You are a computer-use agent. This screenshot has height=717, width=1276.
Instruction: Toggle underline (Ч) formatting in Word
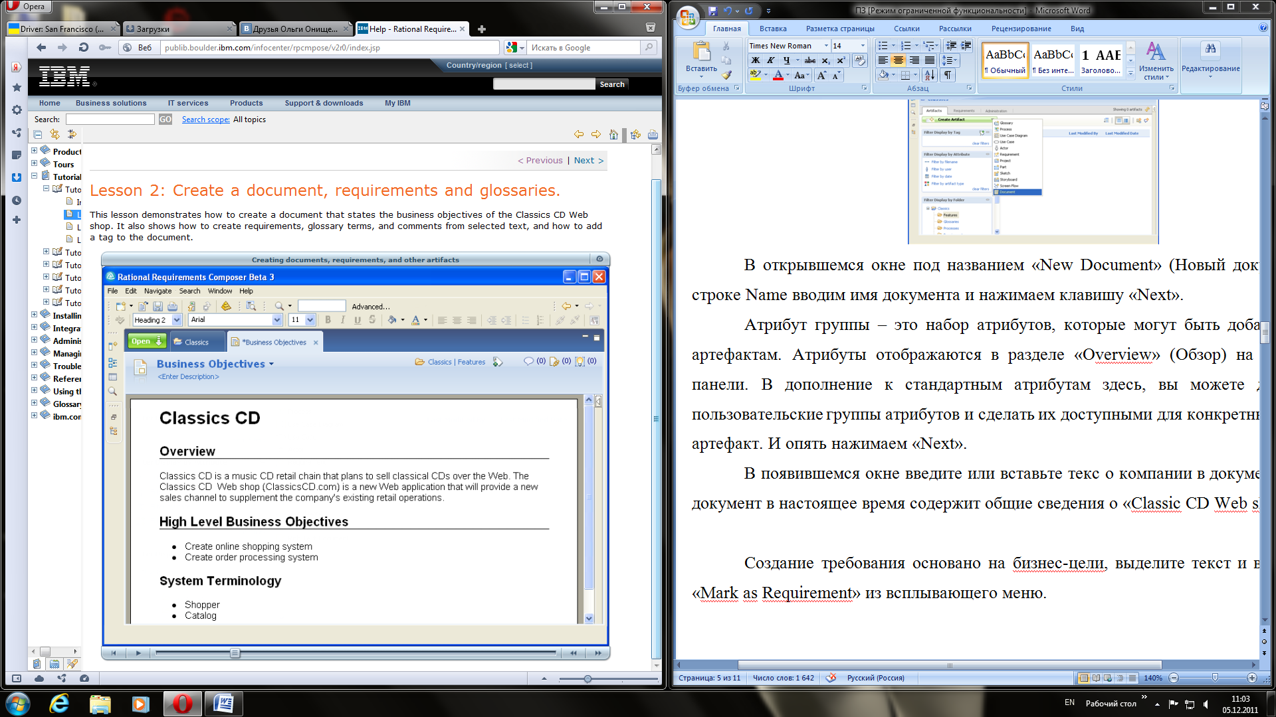pyautogui.click(x=786, y=60)
